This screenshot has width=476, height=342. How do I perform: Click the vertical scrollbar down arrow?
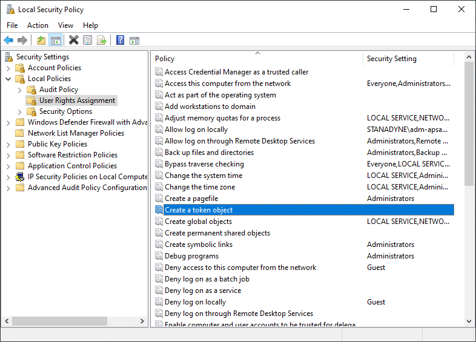click(x=469, y=321)
